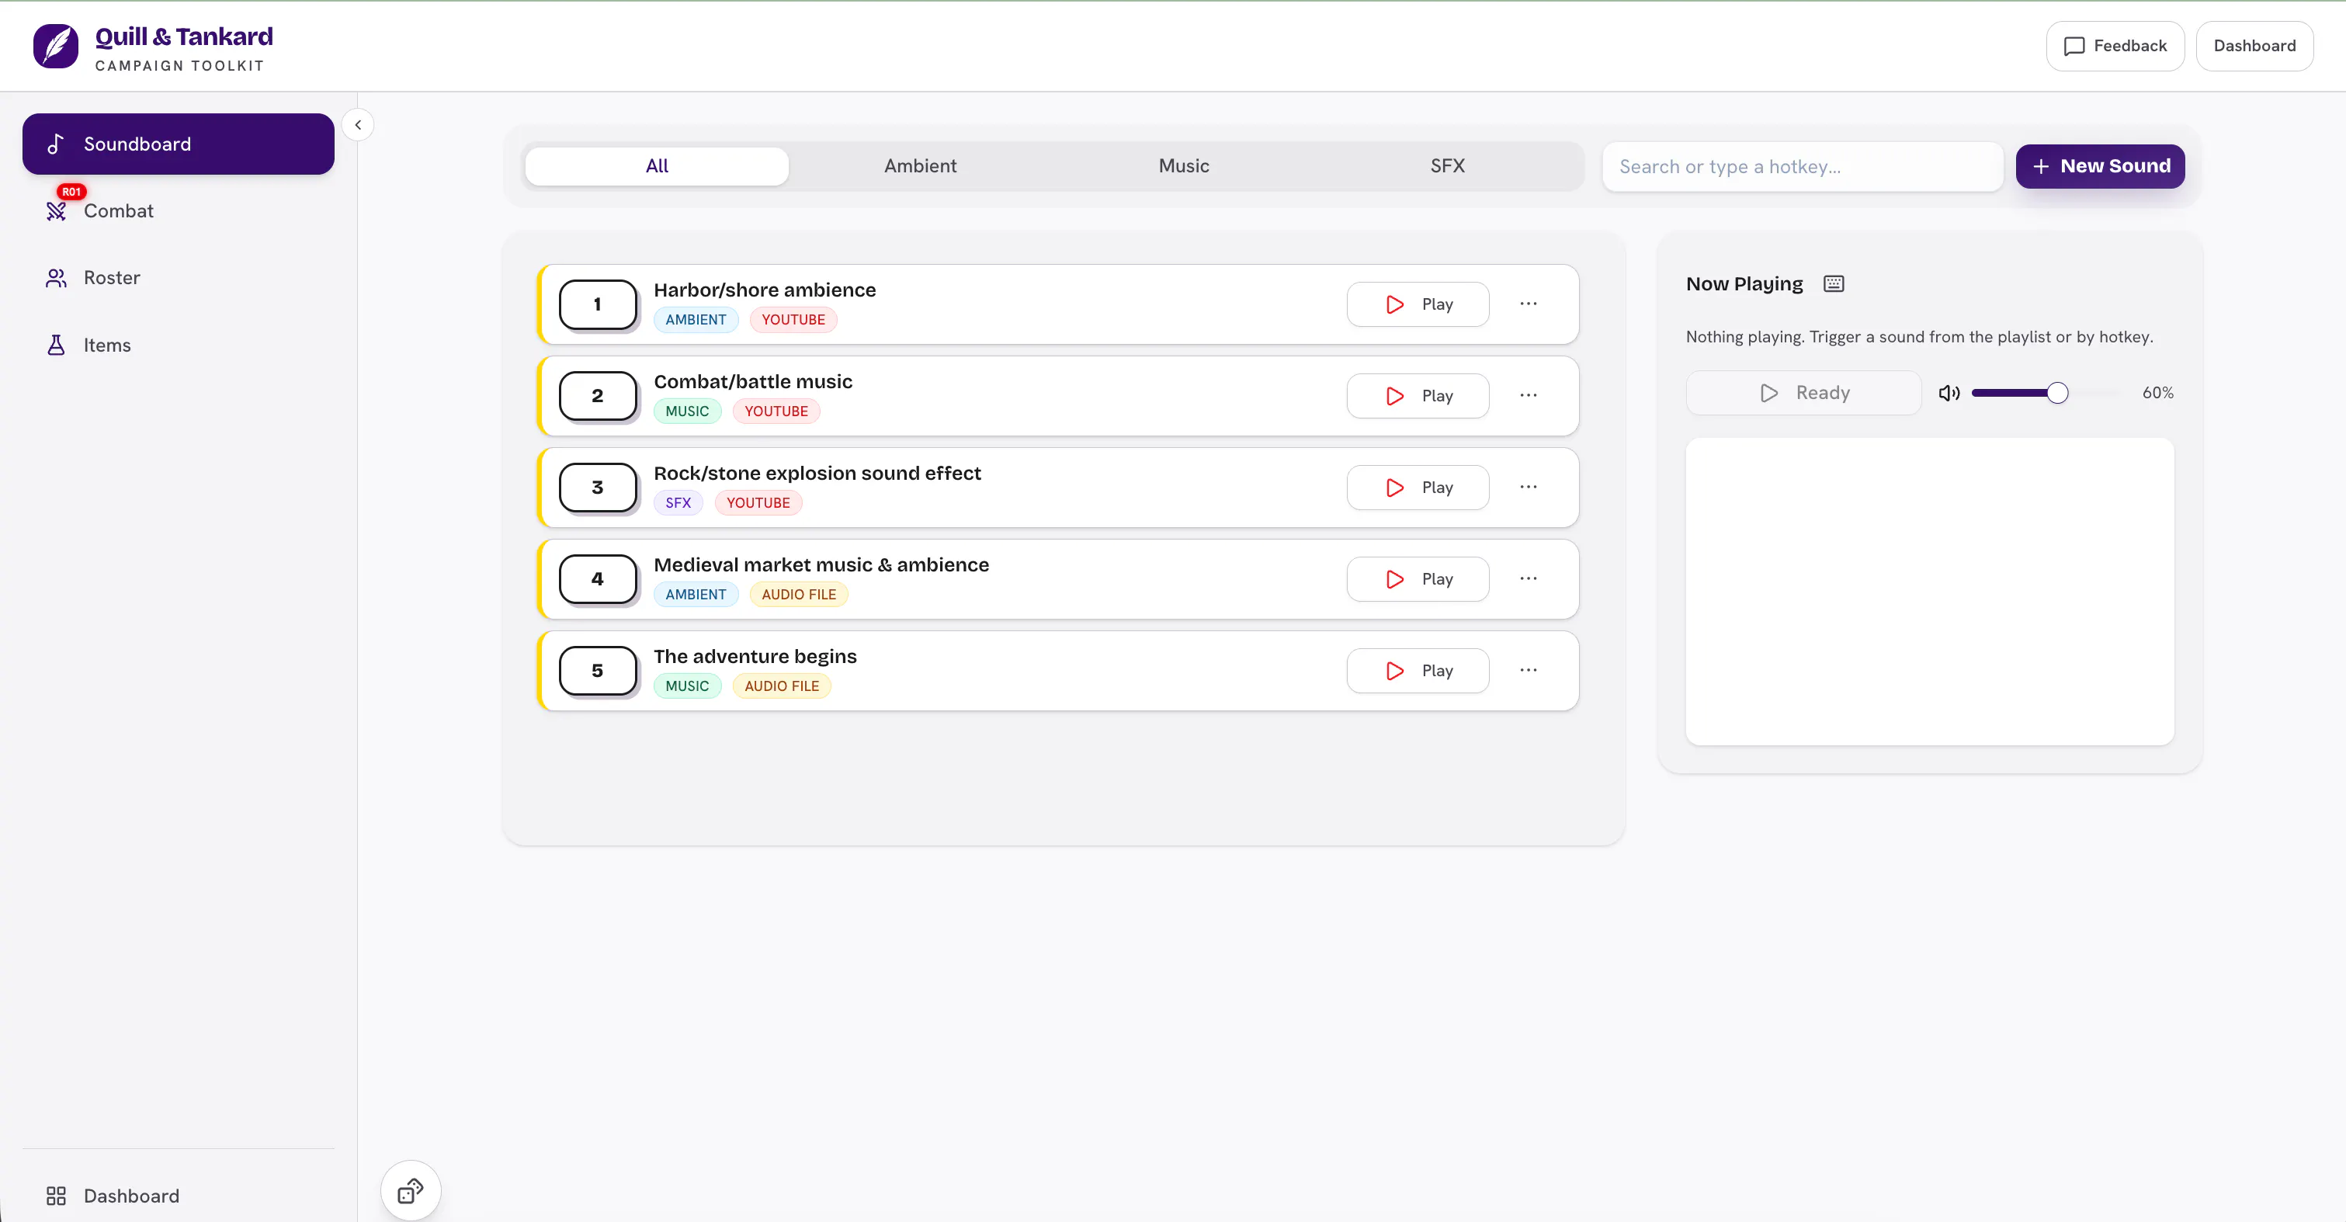Collapse the sidebar with the chevron button
The width and height of the screenshot is (2346, 1222).
pos(358,125)
